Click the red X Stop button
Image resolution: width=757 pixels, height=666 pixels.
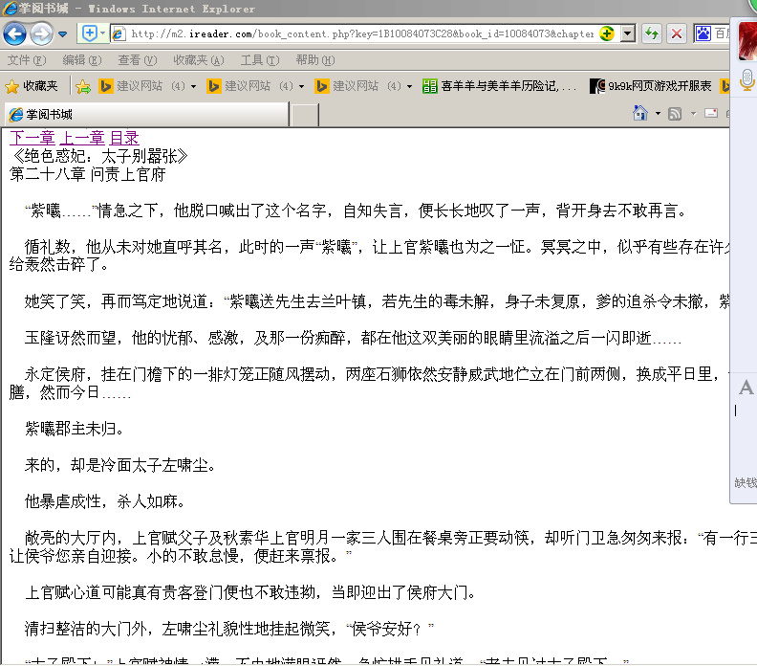tap(677, 33)
